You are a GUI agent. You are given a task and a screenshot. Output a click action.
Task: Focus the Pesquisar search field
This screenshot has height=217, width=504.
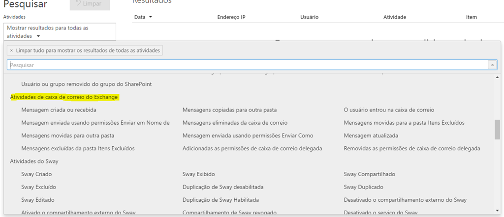pyautogui.click(x=248, y=65)
